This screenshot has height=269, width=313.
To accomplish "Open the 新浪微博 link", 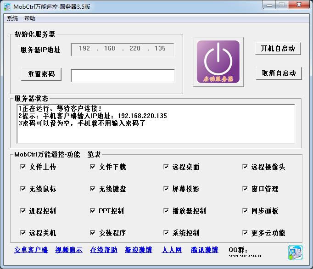I will [x=139, y=250].
